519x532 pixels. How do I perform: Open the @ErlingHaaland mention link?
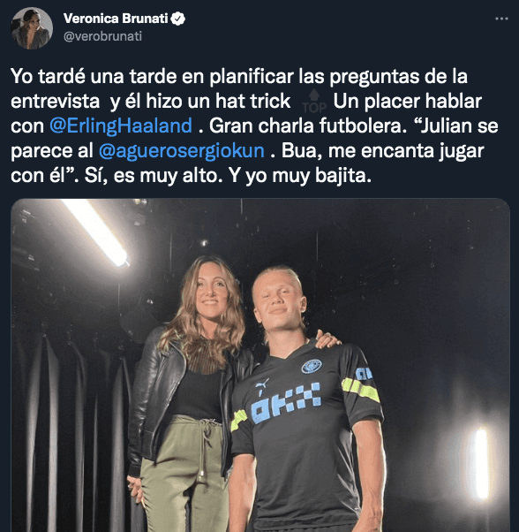(x=121, y=125)
